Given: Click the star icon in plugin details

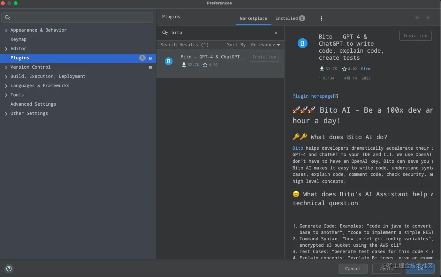Looking at the screenshot, I should (344, 69).
